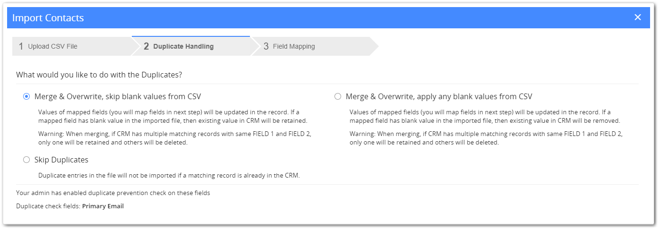Image resolution: width=660 pixels, height=230 pixels.
Task: Click the Skip Duplicates label text
Action: 61,160
